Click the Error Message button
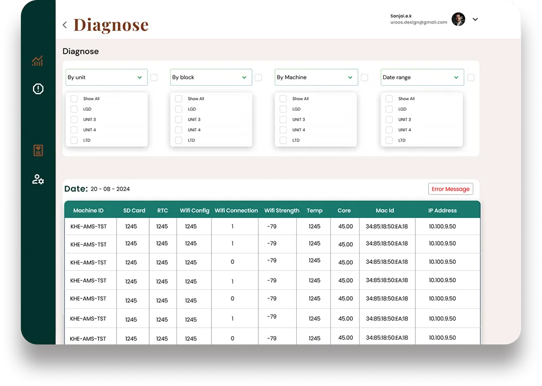The image size is (542, 386). click(450, 189)
